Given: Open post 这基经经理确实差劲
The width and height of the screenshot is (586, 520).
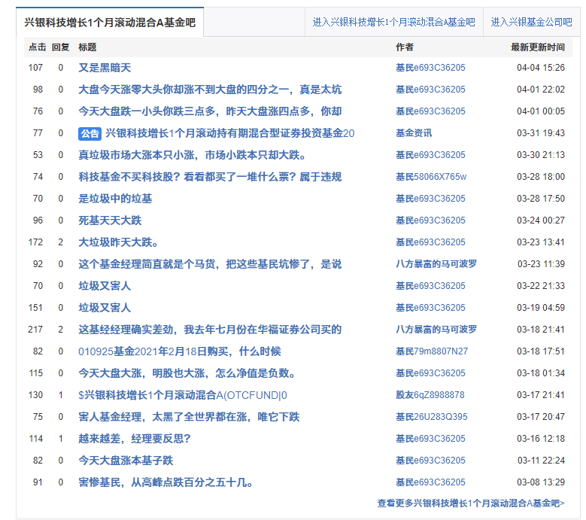Looking at the screenshot, I should 210,330.
